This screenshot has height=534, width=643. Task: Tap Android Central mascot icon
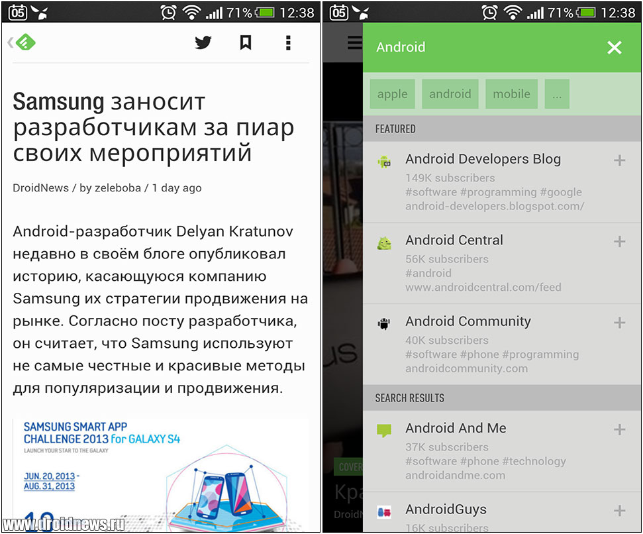pos(384,243)
